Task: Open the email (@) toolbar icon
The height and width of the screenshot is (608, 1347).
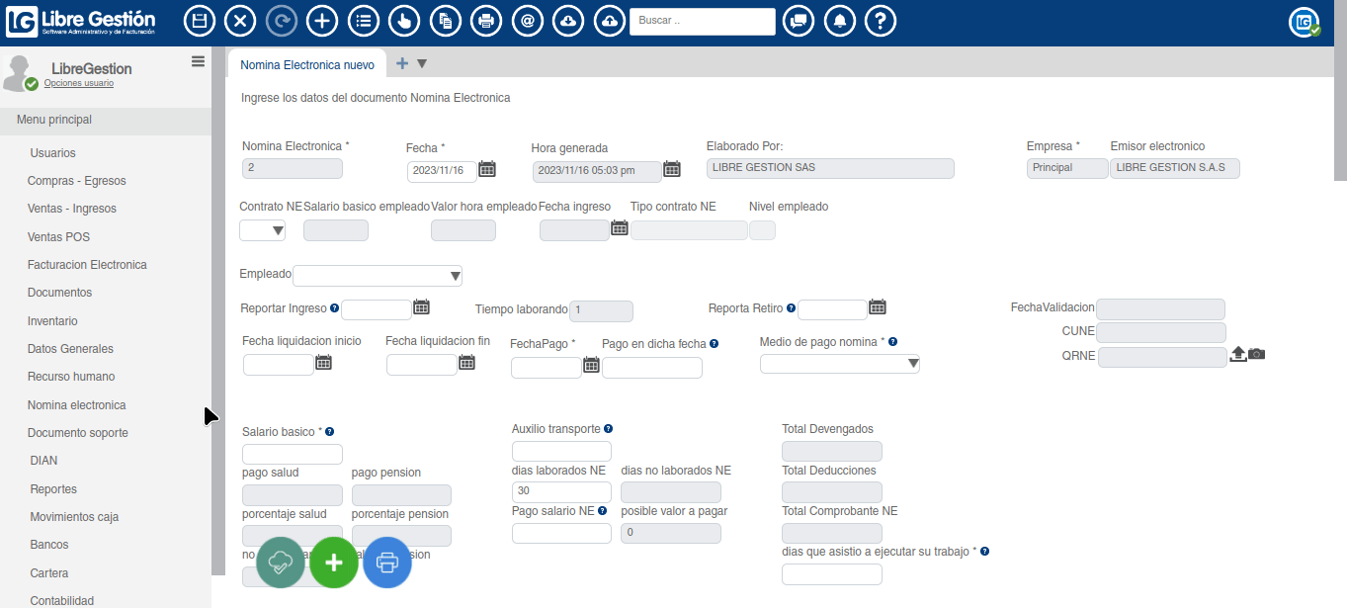Action: 527,20
